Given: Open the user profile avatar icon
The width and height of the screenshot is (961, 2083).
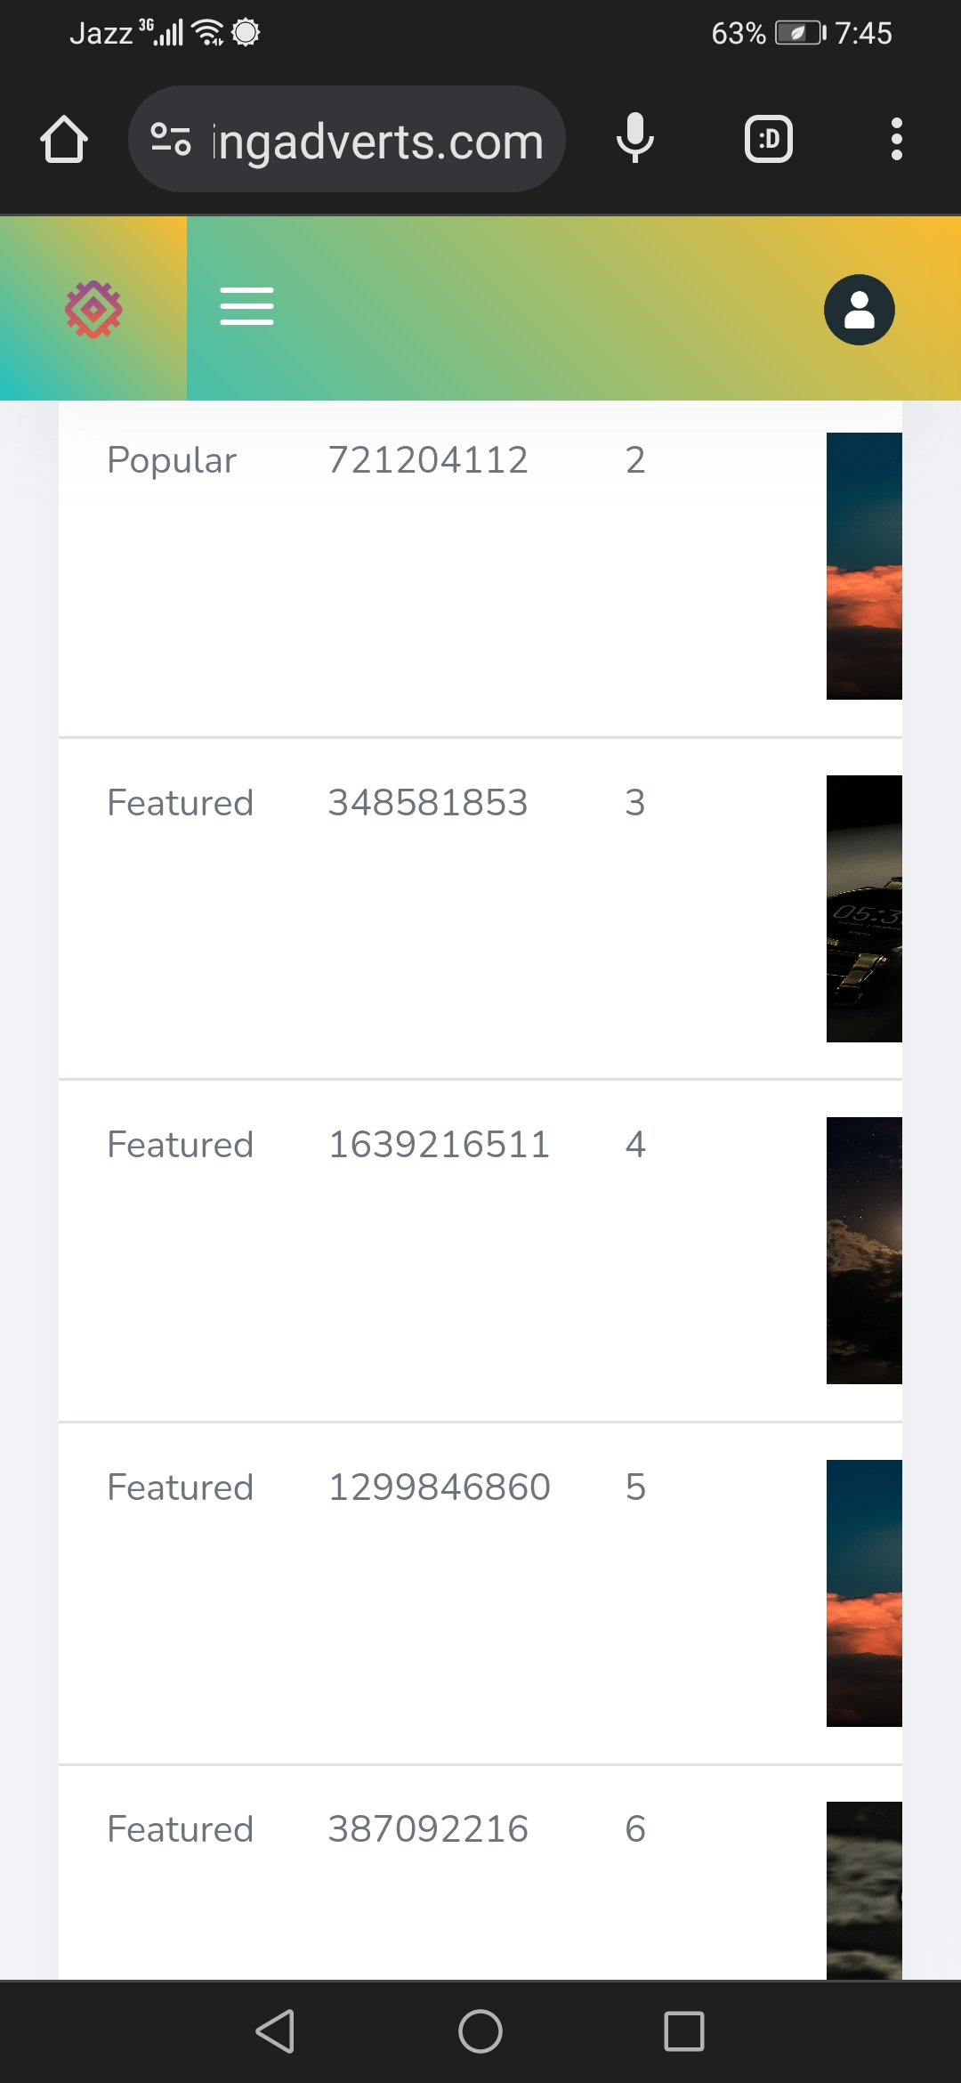Looking at the screenshot, I should pos(860,310).
